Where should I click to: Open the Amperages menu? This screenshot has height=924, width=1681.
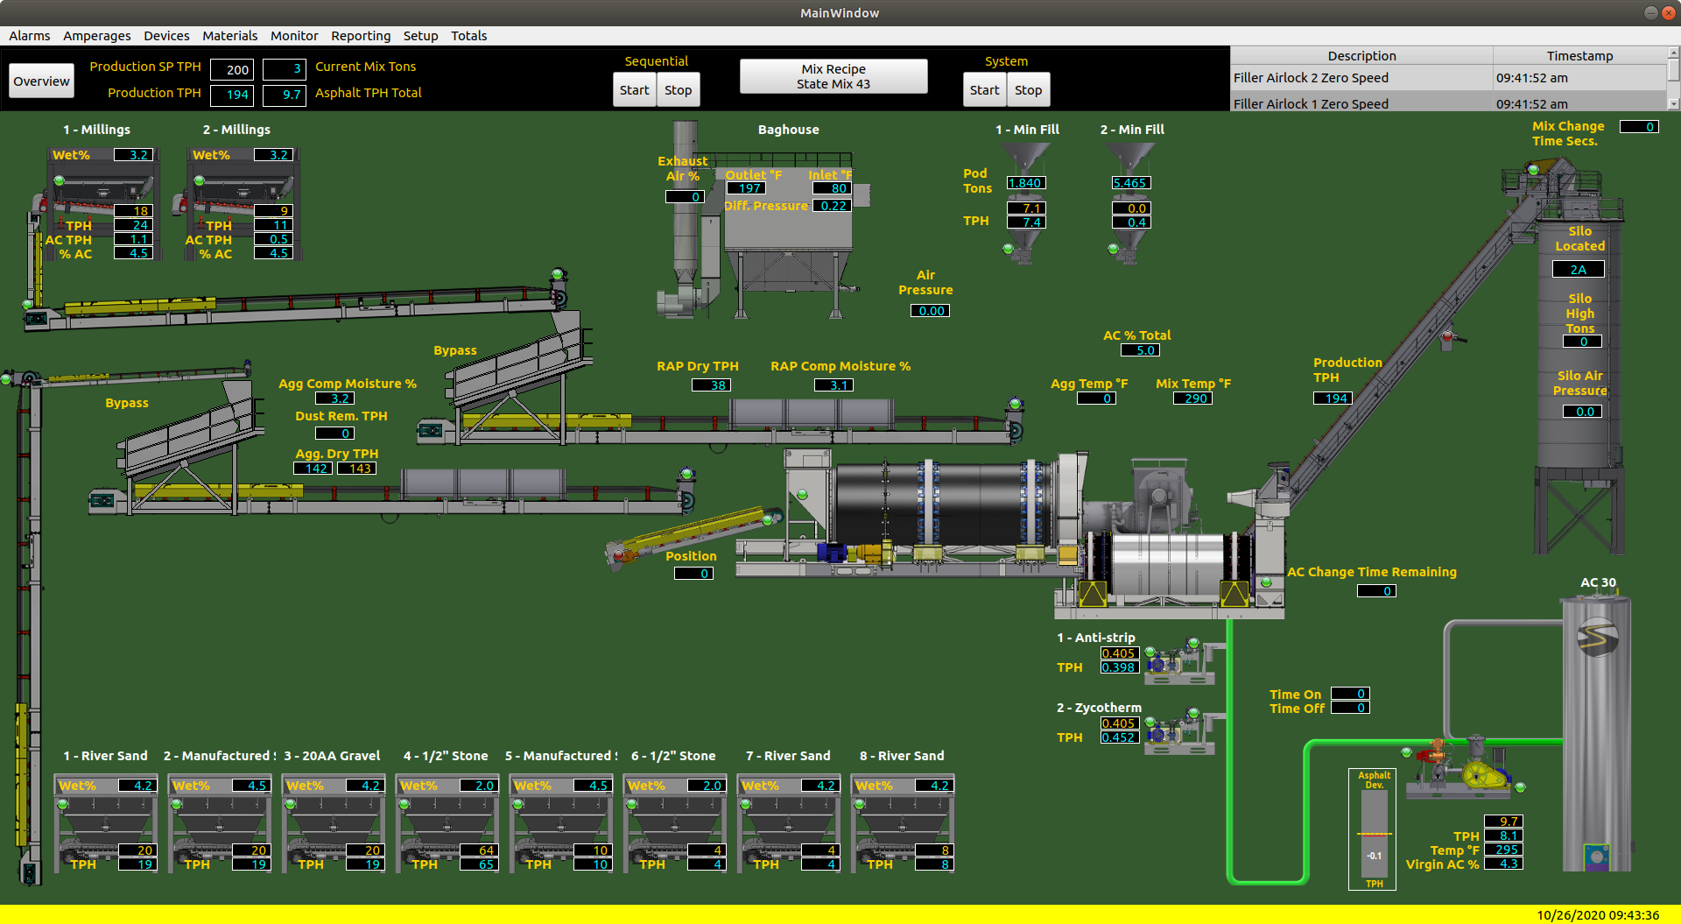97,36
